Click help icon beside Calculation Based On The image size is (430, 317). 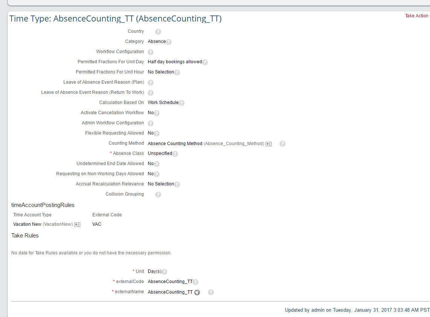(x=181, y=103)
